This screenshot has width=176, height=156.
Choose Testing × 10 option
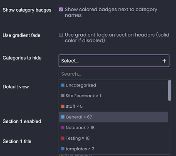[x=114, y=138]
